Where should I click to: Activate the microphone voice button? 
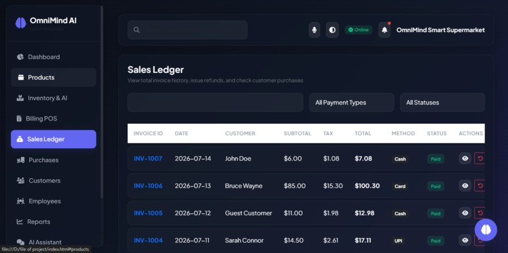point(315,30)
